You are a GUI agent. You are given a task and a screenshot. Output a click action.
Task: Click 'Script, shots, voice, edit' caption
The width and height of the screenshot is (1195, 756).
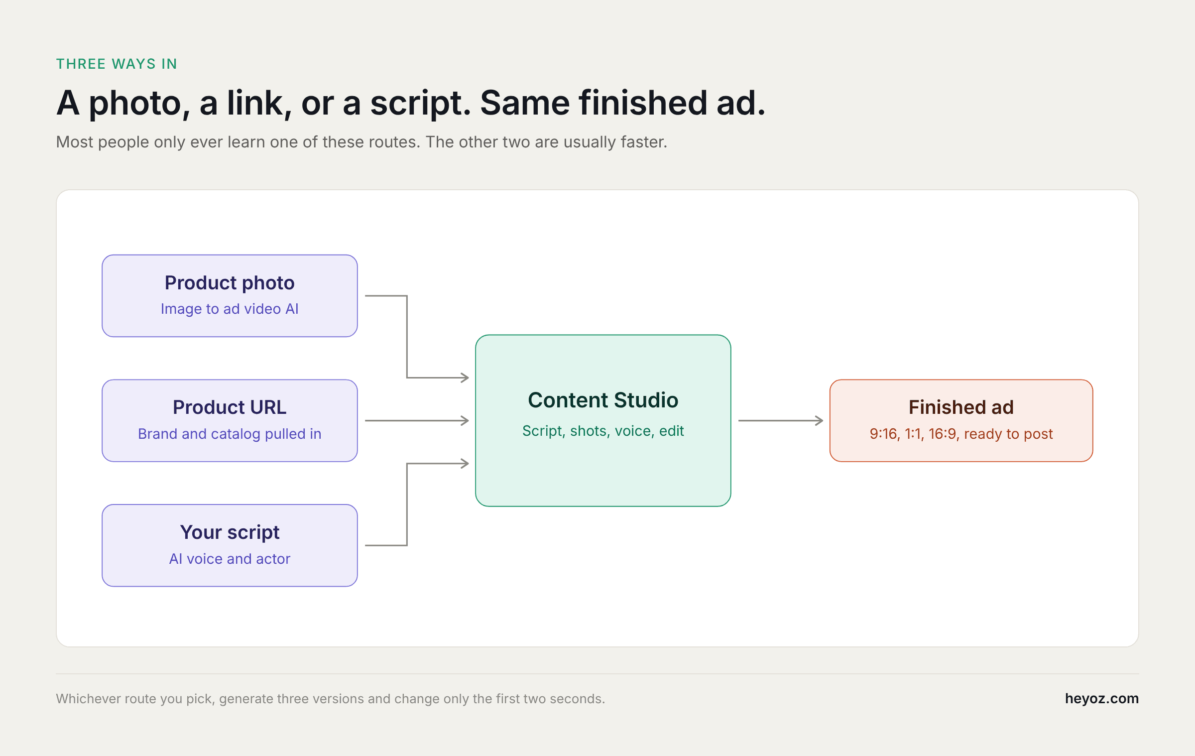pos(603,431)
